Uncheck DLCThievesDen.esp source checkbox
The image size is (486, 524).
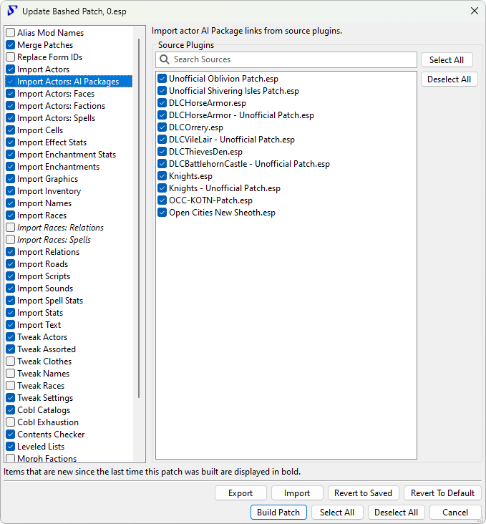click(162, 152)
